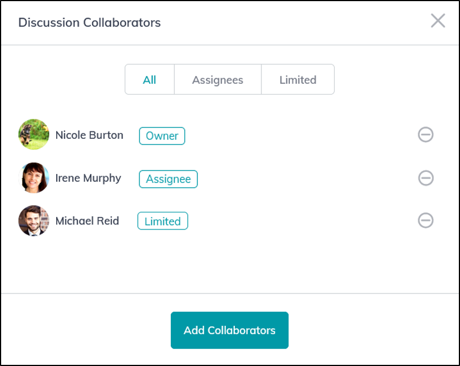Open Nicole Burton's dog avatar picture
The image size is (460, 366).
(x=33, y=134)
